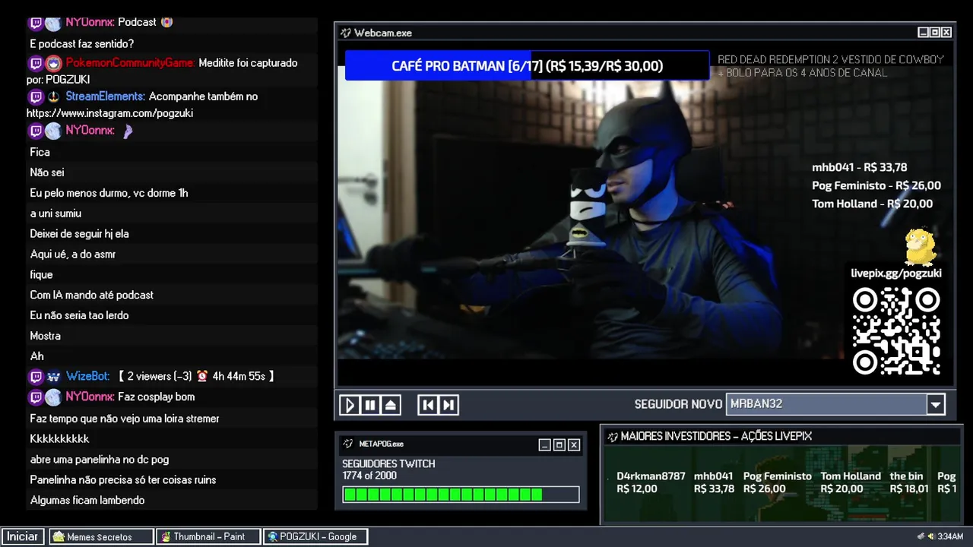
Task: Skip to next track in Webcam.exe
Action: pos(448,405)
